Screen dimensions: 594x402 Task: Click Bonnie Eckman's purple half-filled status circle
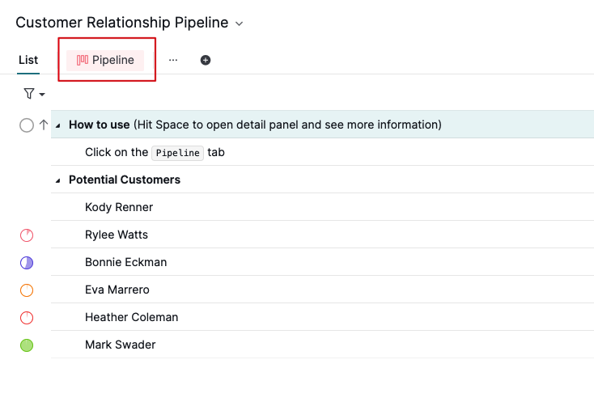pos(27,263)
